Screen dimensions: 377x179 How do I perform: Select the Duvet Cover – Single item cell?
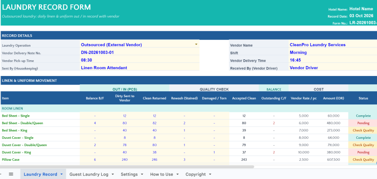[x=40, y=138]
